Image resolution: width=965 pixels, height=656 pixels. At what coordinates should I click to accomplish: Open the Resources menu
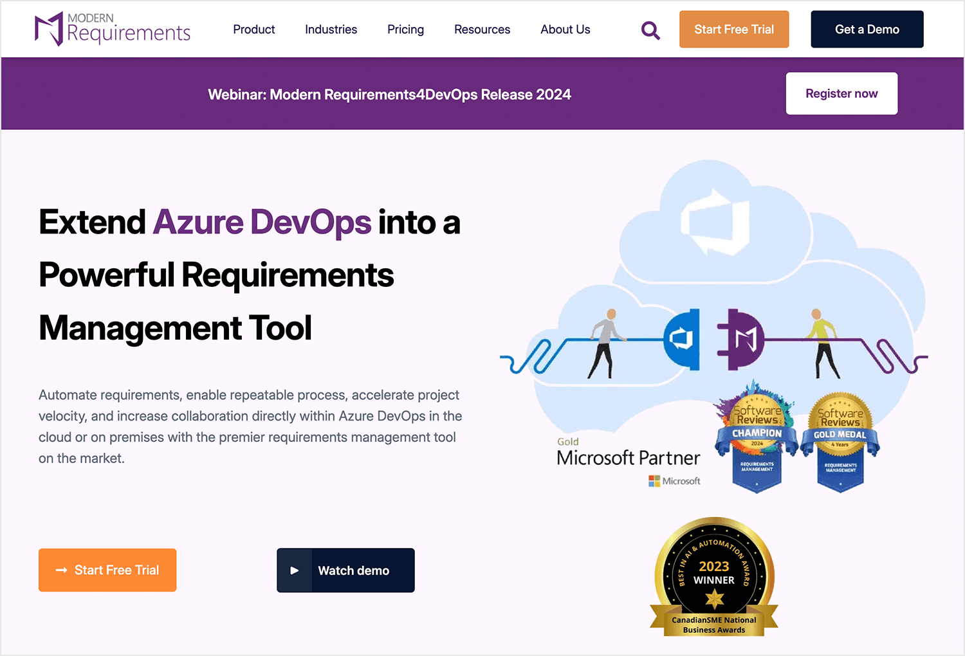point(482,30)
